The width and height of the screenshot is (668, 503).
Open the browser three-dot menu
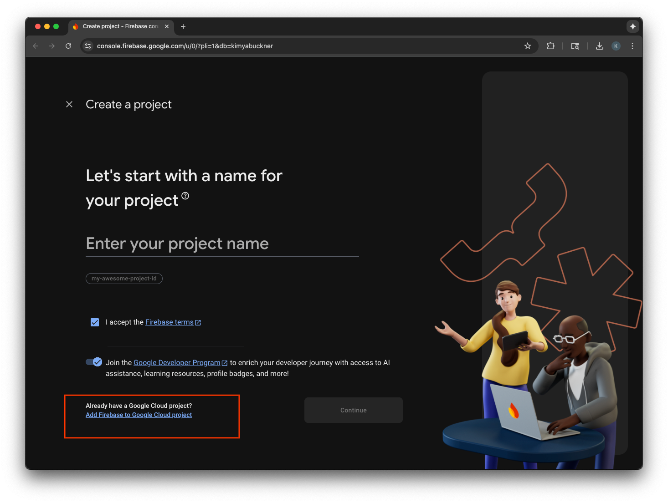point(632,46)
